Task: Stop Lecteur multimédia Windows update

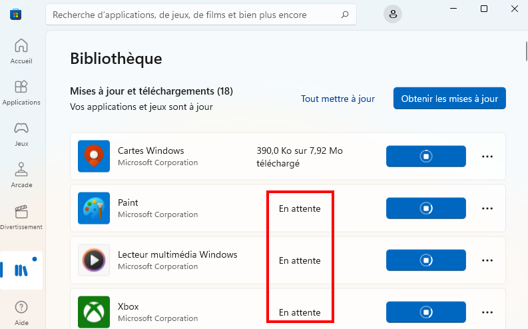Action: [426, 260]
